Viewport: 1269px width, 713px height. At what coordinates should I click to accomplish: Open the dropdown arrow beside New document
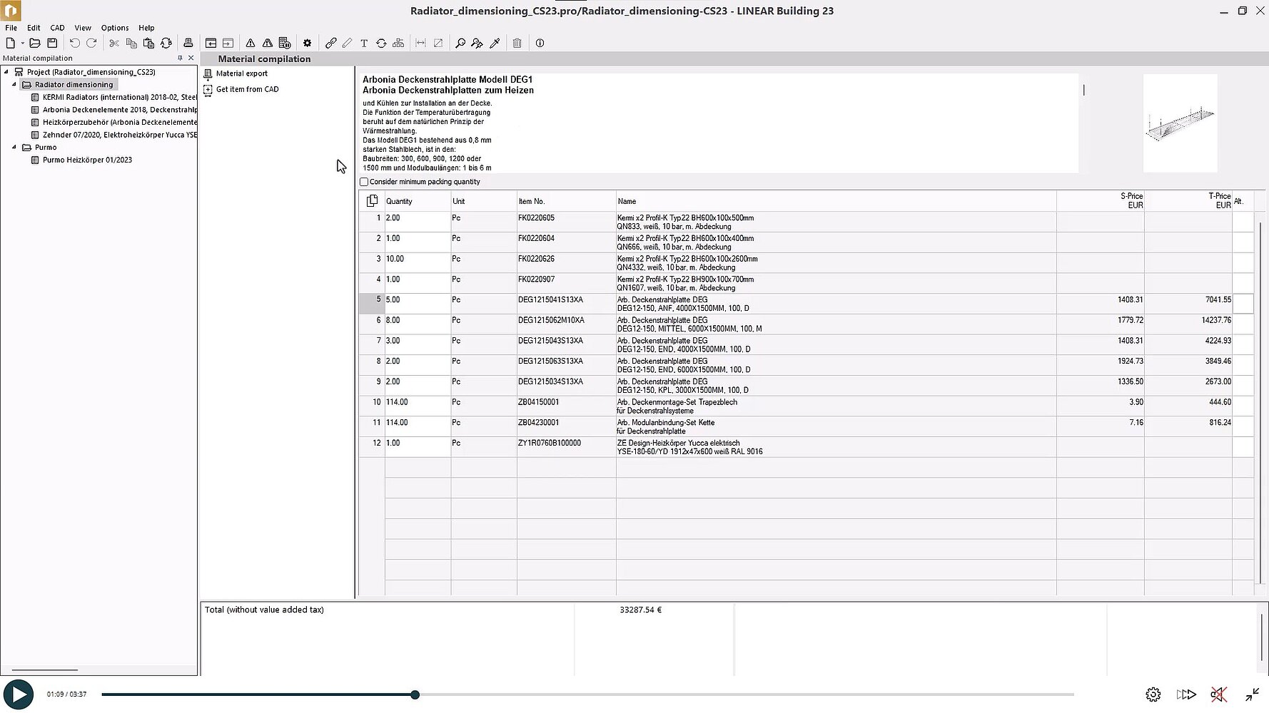(22, 43)
